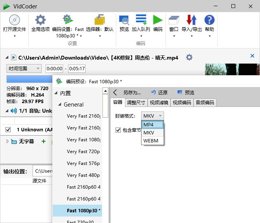Select the Very Fast 720p preset
260x223 pixels.
78,152
